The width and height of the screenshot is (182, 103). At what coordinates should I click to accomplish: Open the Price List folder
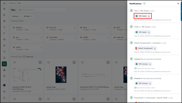(60, 29)
